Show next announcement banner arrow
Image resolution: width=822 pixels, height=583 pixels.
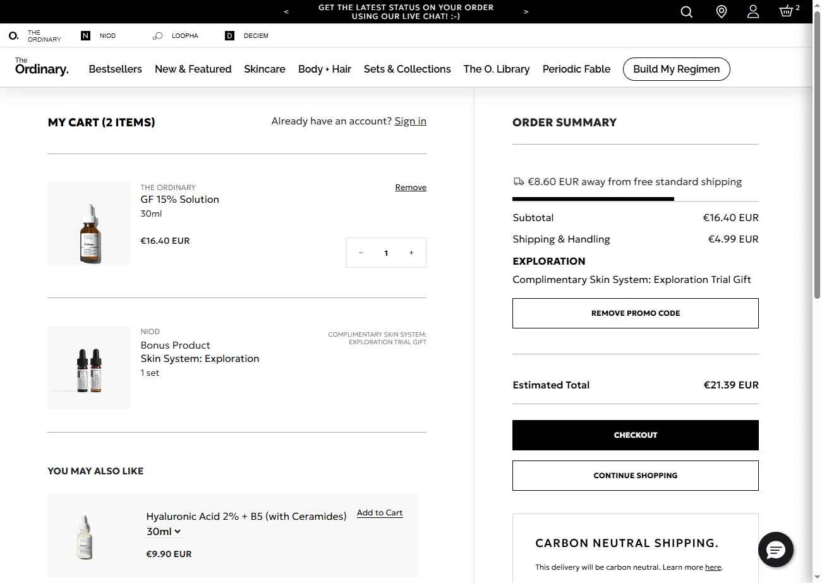pyautogui.click(x=526, y=11)
